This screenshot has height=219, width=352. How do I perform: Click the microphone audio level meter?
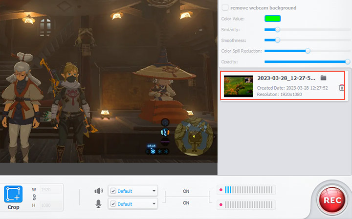point(246,205)
